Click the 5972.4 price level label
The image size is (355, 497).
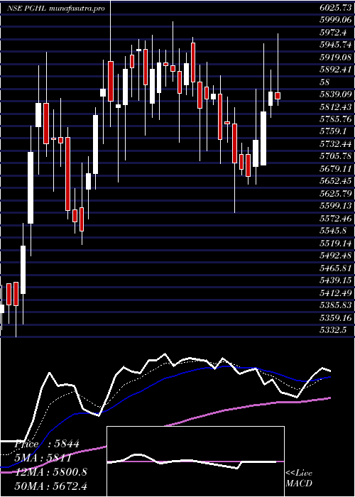click(x=332, y=33)
